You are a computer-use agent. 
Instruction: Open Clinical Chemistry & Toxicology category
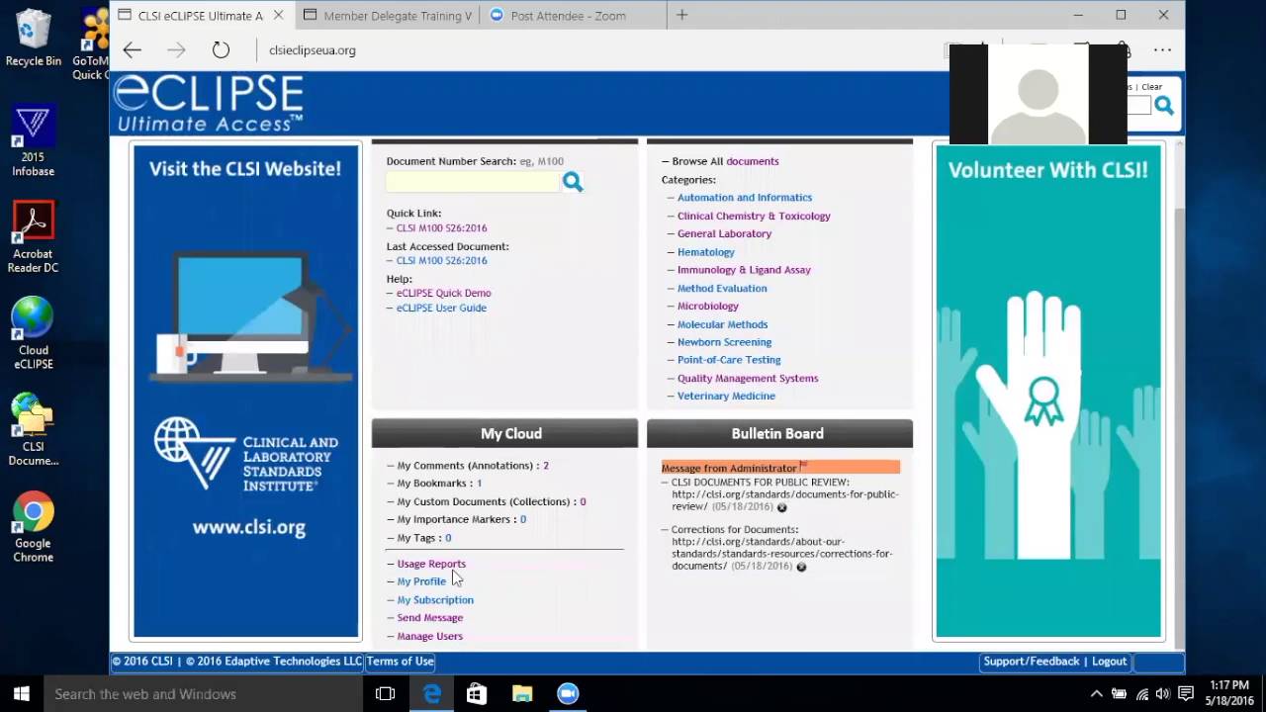tap(754, 216)
